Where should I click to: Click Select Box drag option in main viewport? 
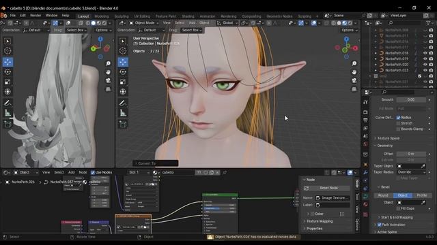[191, 30]
